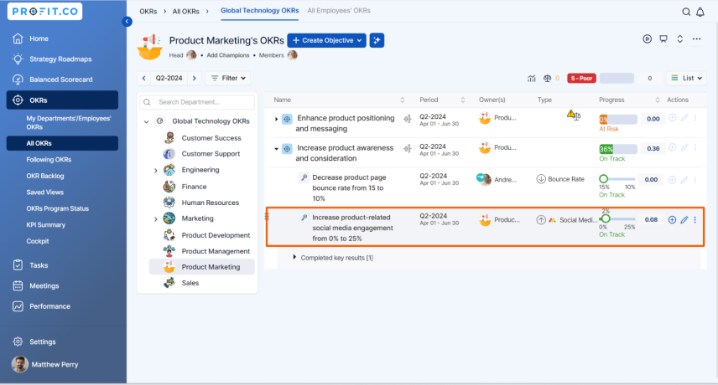
Task: Click Add Champions link
Action: (x=227, y=55)
